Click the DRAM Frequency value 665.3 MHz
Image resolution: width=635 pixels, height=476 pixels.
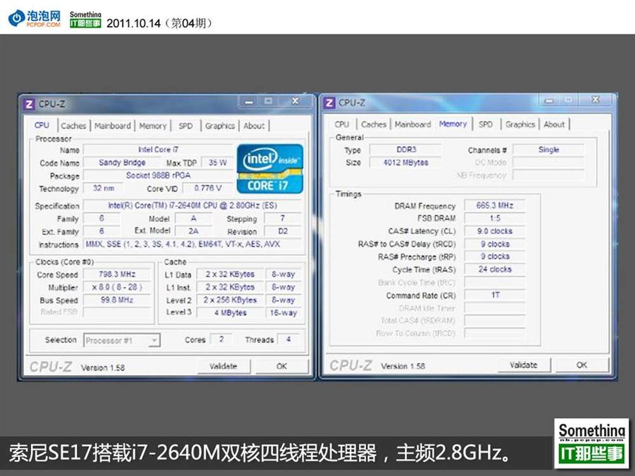click(x=495, y=206)
